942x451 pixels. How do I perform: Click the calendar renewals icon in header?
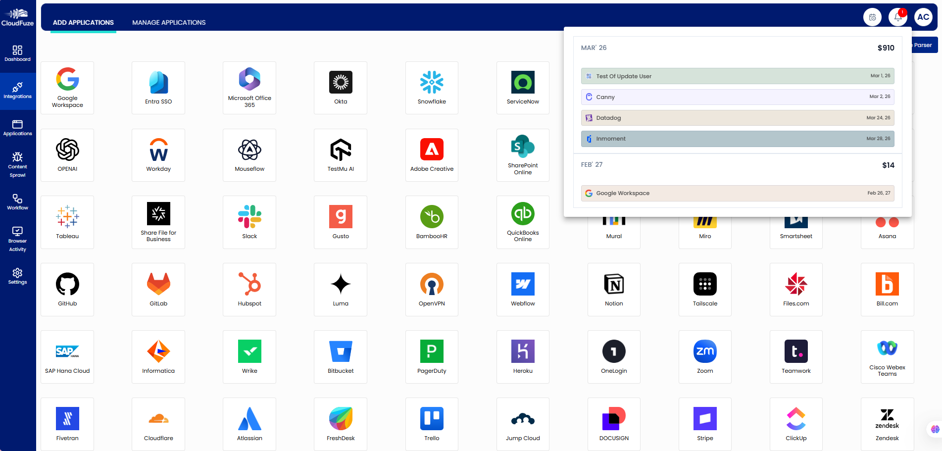tap(872, 17)
